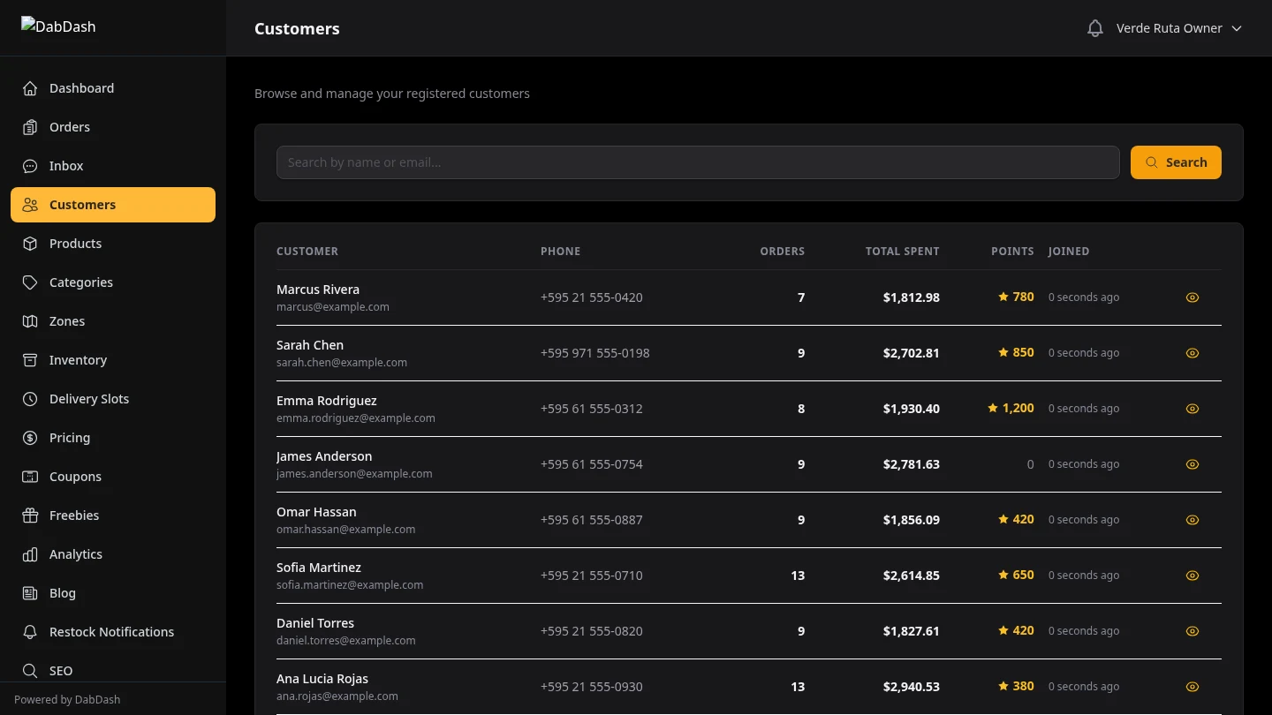
Task: Click the Products box icon
Action: click(30, 244)
